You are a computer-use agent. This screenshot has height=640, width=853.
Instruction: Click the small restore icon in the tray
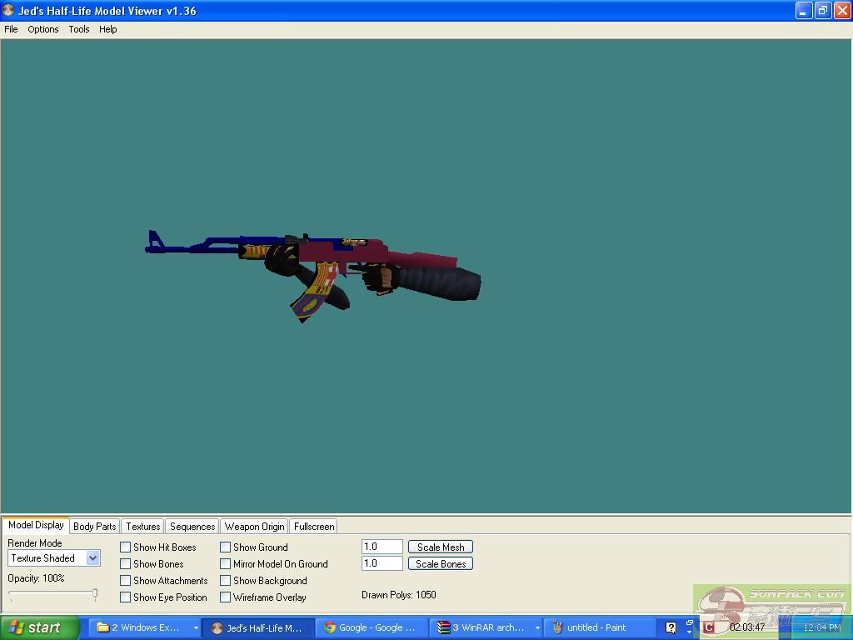pyautogui.click(x=689, y=623)
